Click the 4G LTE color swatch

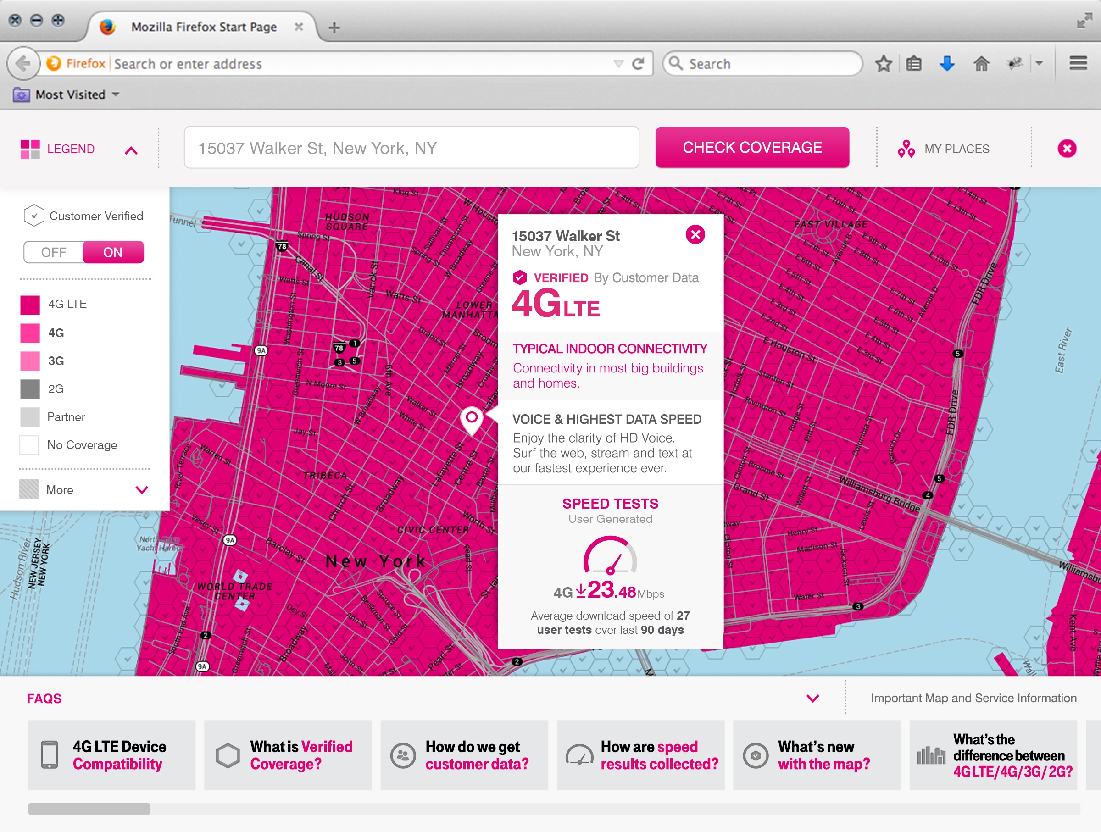pos(30,305)
